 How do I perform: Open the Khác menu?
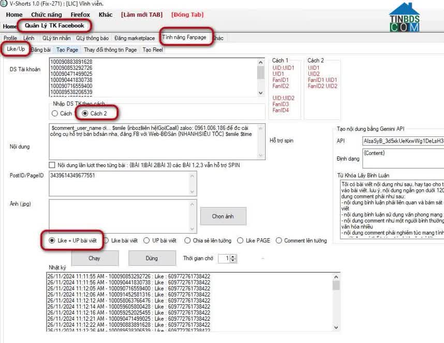pos(106,14)
